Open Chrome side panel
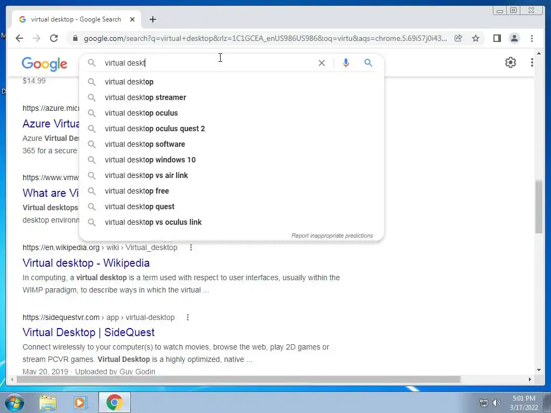551x413 pixels. (497, 38)
